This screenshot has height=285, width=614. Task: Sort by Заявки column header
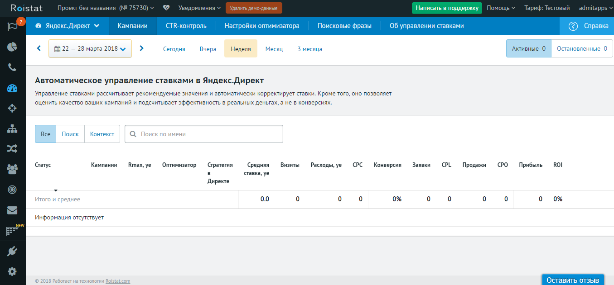pyautogui.click(x=421, y=165)
